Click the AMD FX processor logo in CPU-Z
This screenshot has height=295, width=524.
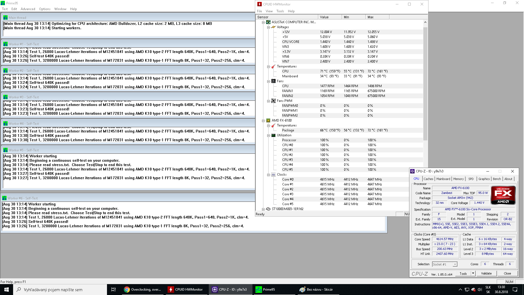pyautogui.click(x=503, y=195)
